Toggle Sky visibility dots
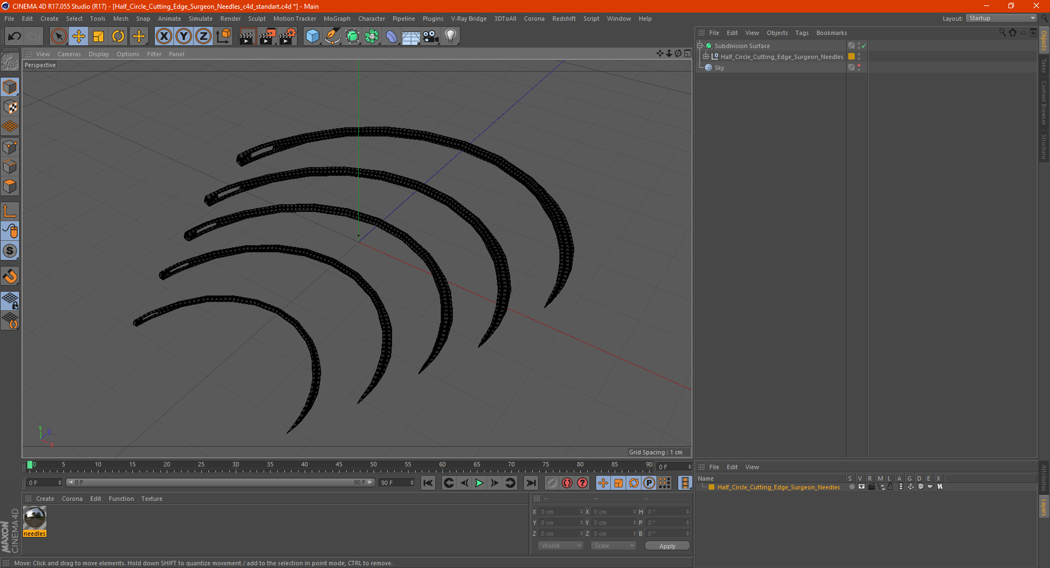The height and width of the screenshot is (568, 1050). pos(859,68)
